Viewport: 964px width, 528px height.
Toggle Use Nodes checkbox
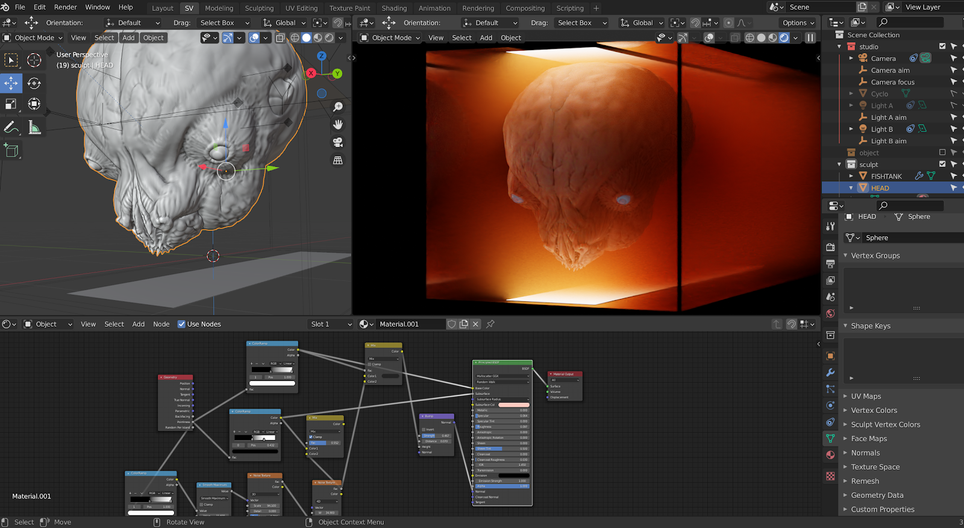(181, 324)
